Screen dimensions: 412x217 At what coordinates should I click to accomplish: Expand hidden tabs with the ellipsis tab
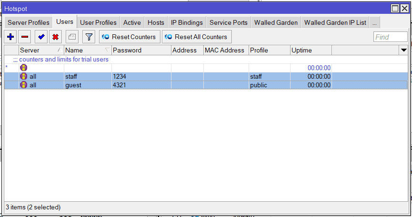374,22
